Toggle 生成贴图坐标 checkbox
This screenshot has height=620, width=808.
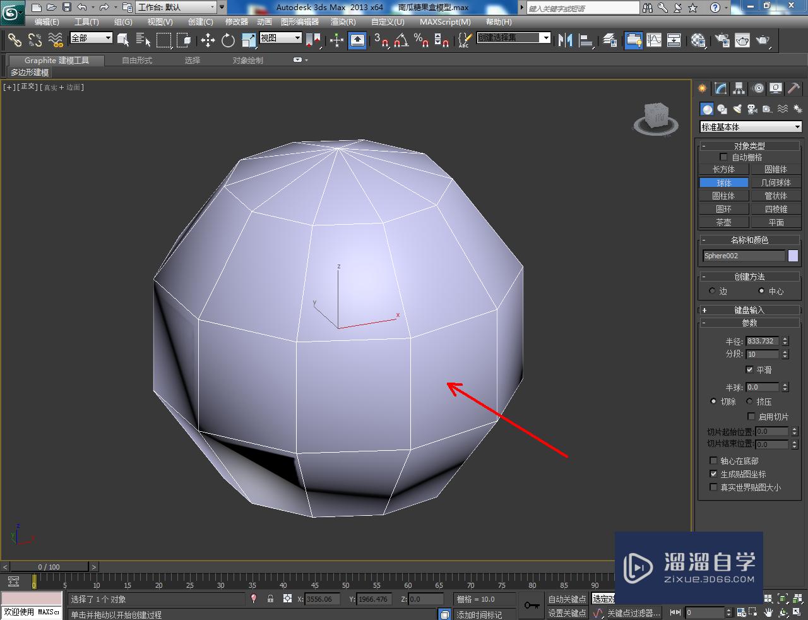(713, 474)
